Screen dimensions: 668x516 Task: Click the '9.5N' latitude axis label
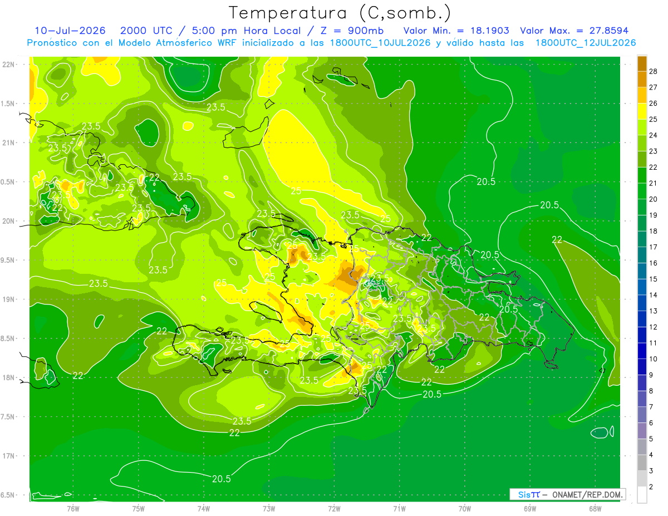click(x=7, y=260)
